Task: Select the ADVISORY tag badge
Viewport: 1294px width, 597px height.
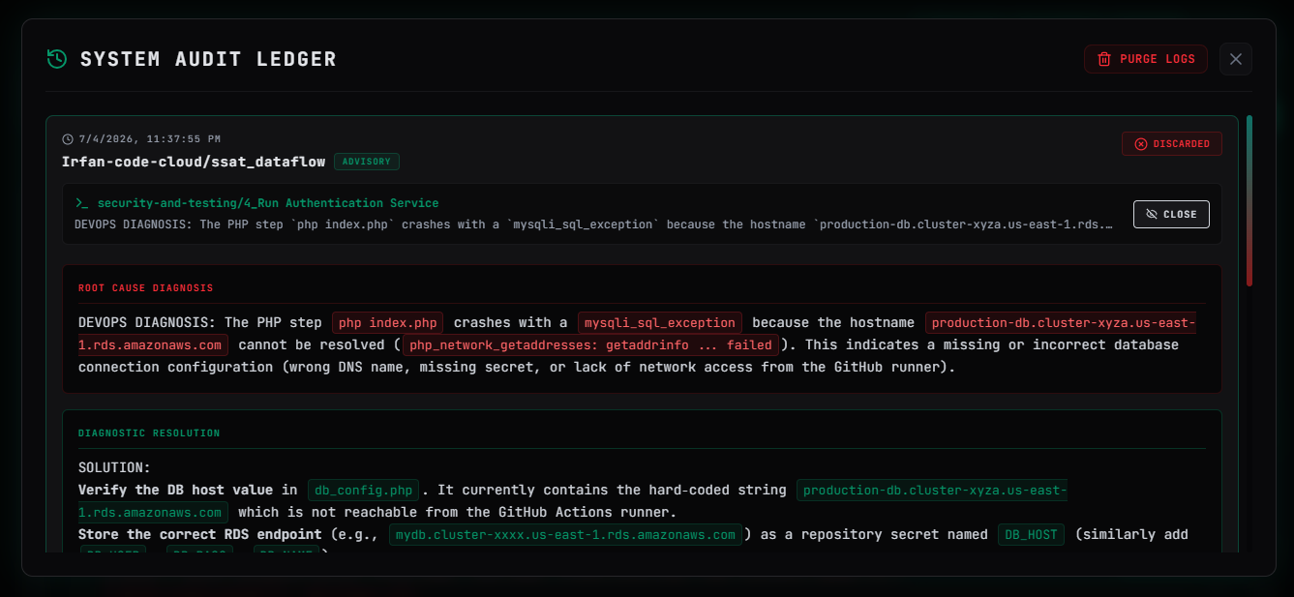Action: (367, 162)
